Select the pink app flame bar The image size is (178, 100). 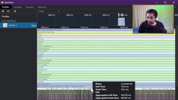106,37
